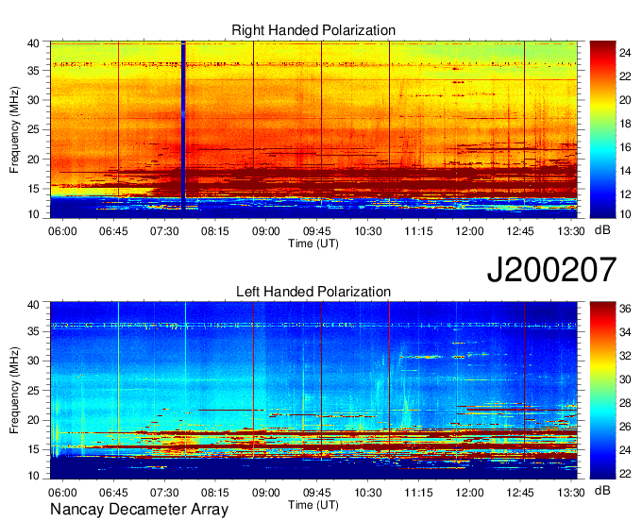Click the 20 MHz tick of Right Handed plot

pos(33,160)
